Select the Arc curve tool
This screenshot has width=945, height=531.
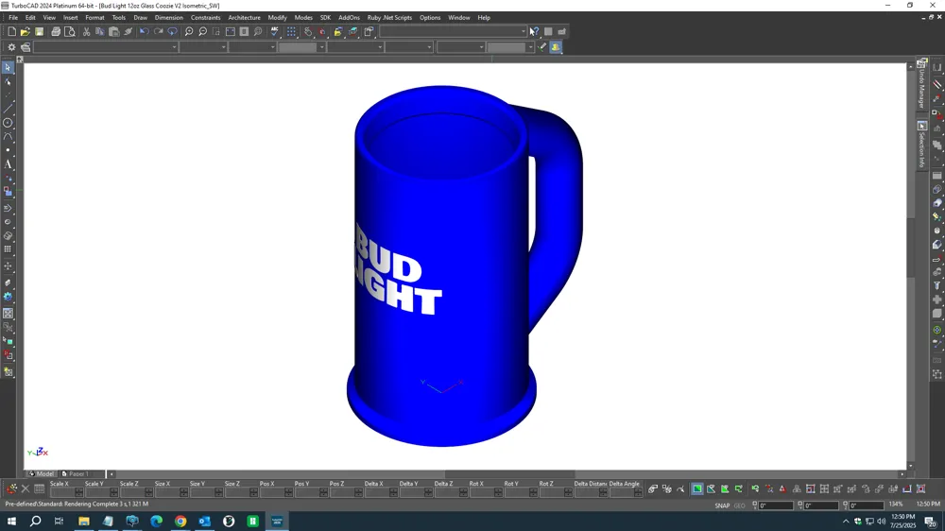[x=8, y=136]
